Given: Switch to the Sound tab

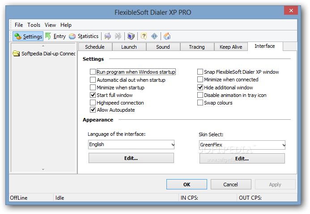Looking at the screenshot, I should pos(163,47).
